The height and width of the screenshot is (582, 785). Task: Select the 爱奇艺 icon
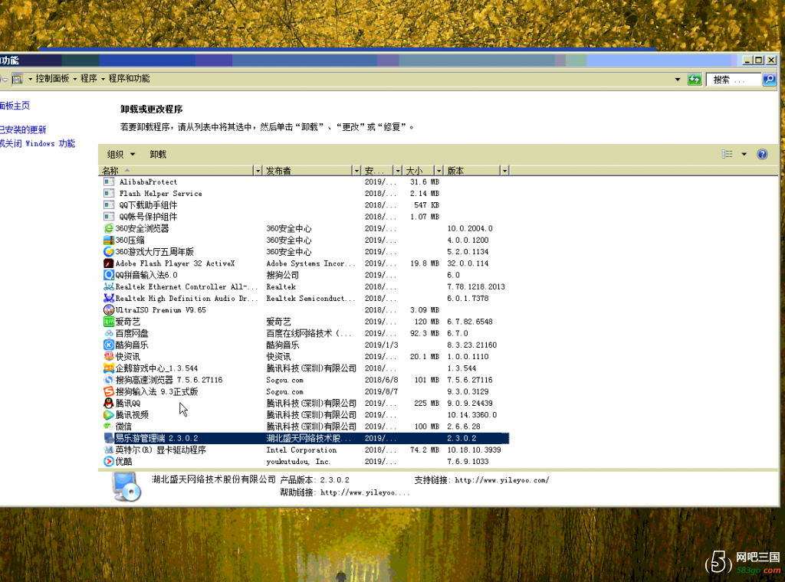pyautogui.click(x=109, y=322)
